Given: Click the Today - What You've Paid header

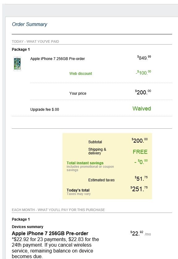Looking at the screenshot, I should tap(35, 41).
